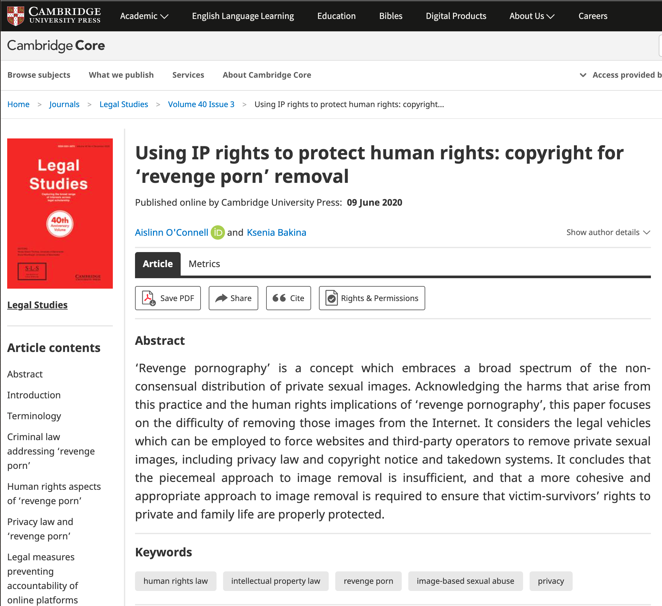This screenshot has height=606, width=662.
Task: Open author Aislinn O'Connell link
Action: 172,232
